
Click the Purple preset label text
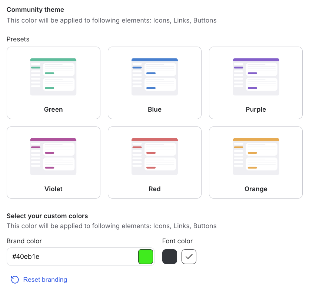click(256, 109)
